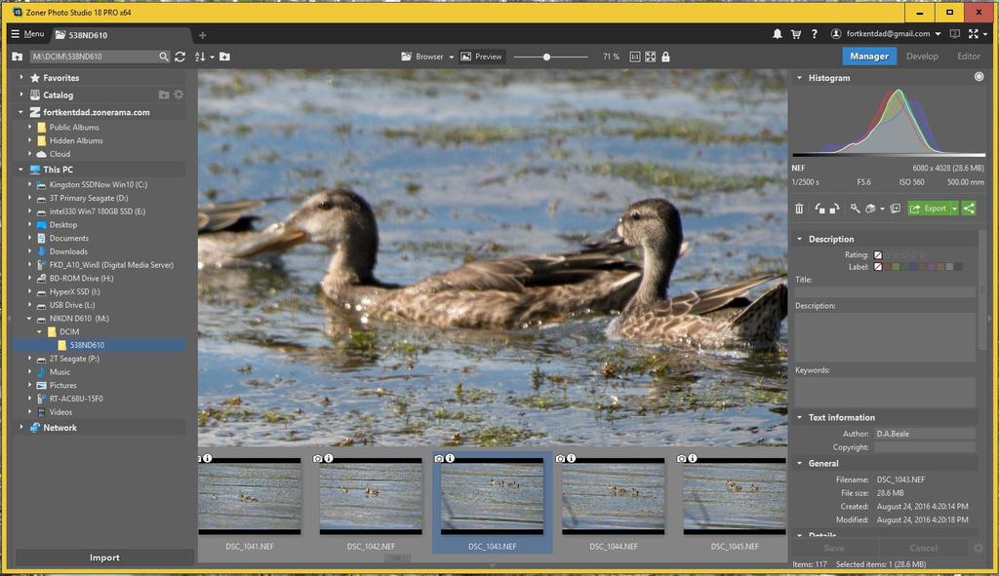Toggle the Preview display mode
This screenshot has height=576, width=999.
(x=481, y=57)
